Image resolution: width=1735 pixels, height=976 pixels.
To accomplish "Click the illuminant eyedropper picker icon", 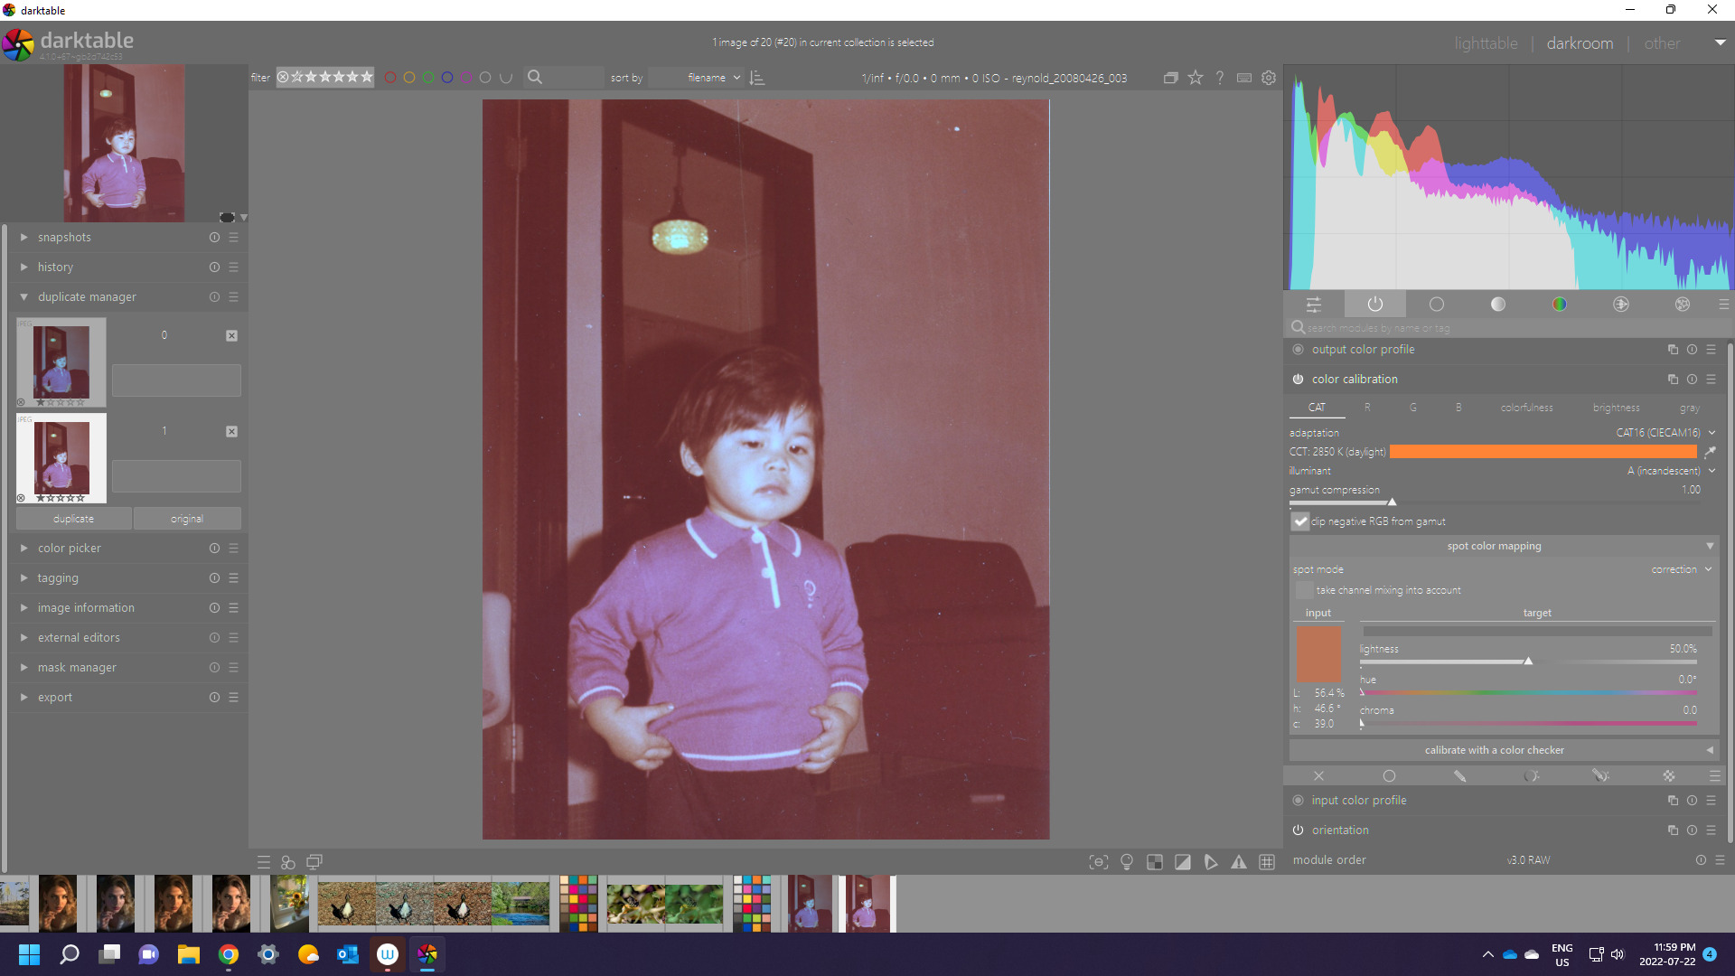I will point(1710,452).
